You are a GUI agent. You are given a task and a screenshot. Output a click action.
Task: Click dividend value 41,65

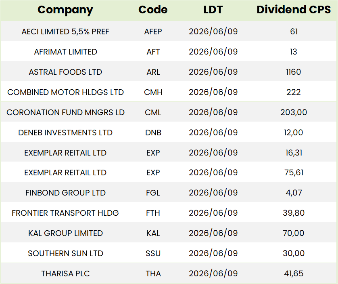coord(294,273)
